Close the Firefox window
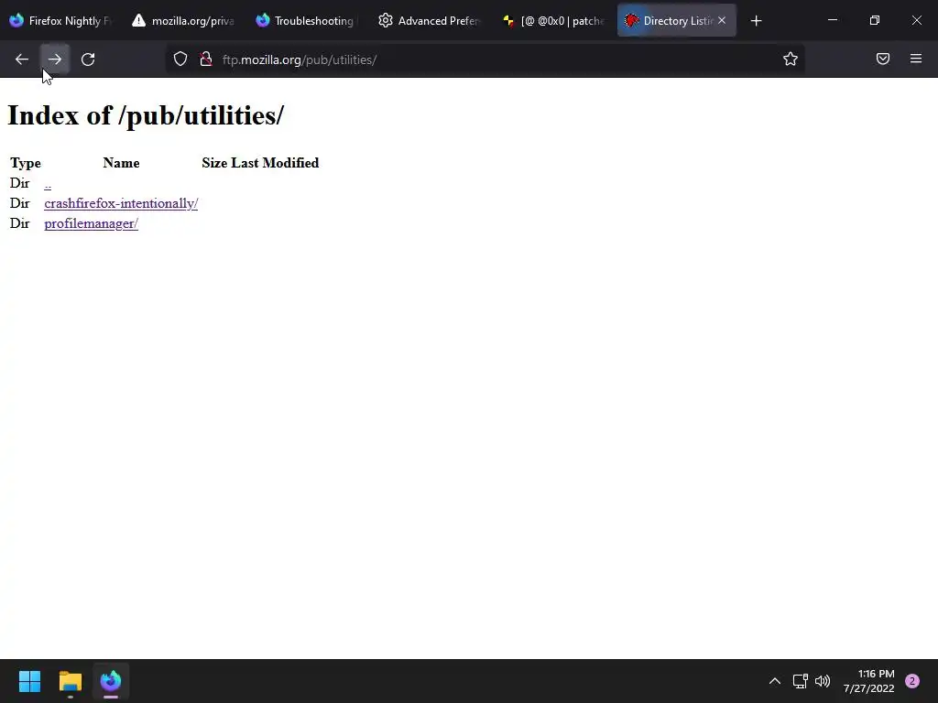Image resolution: width=938 pixels, height=703 pixels. click(x=916, y=21)
